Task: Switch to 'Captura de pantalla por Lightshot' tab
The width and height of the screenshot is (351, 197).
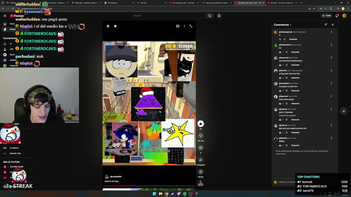Action: click(217, 3)
